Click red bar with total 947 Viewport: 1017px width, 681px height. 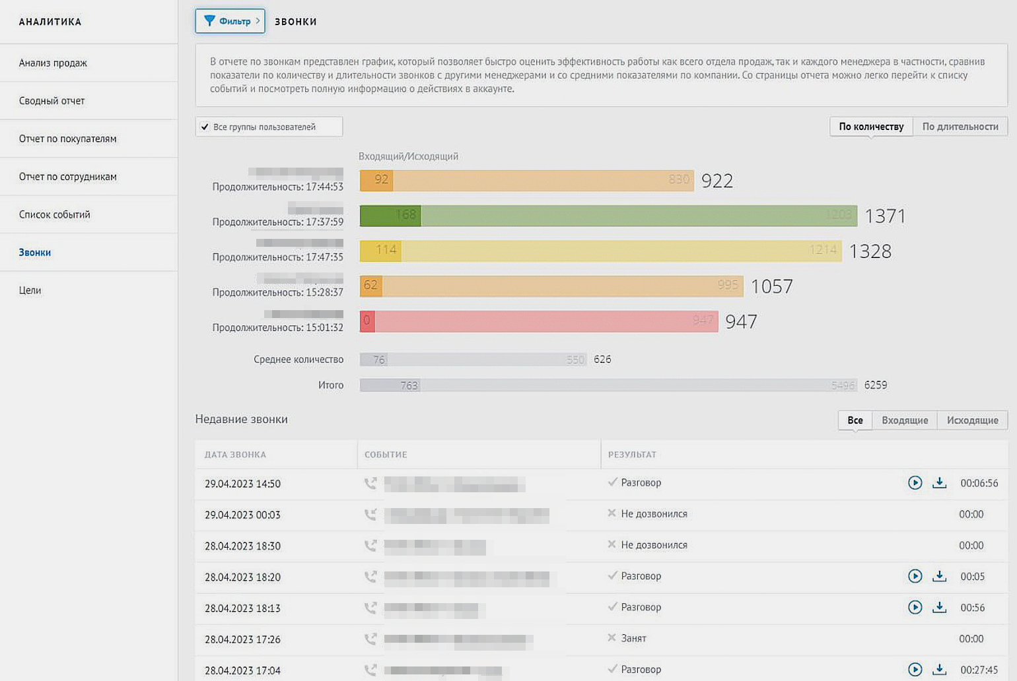pyautogui.click(x=539, y=321)
